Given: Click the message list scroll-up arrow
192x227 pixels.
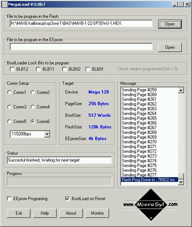Looking at the screenshot, I should 181,90.
